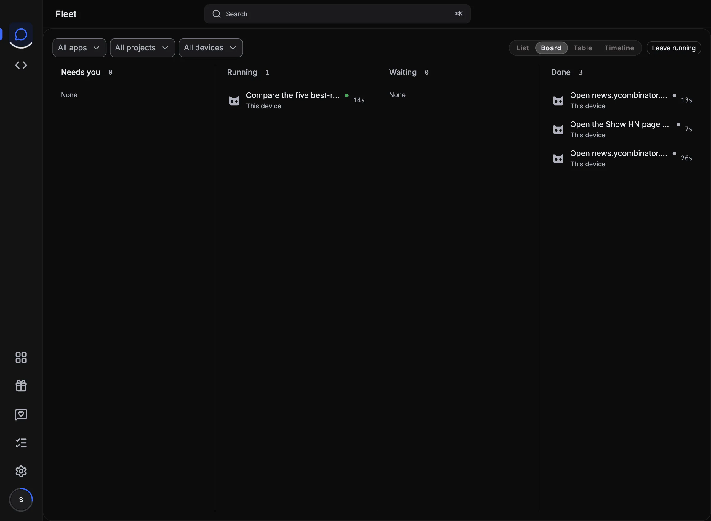Open the chat bubble sidebar icon
The width and height of the screenshot is (711, 521).
point(21,35)
